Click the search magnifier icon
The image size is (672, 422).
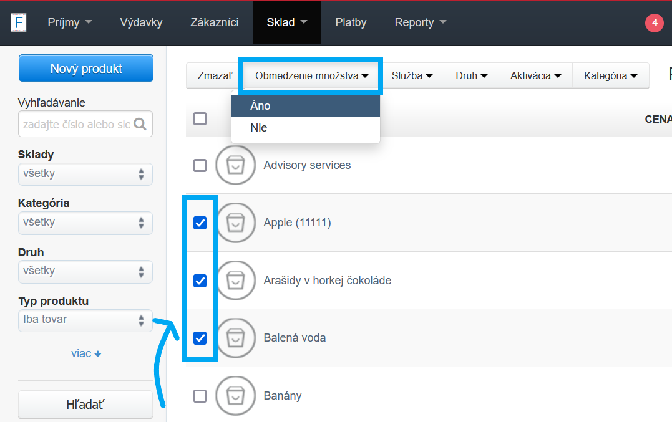140,124
